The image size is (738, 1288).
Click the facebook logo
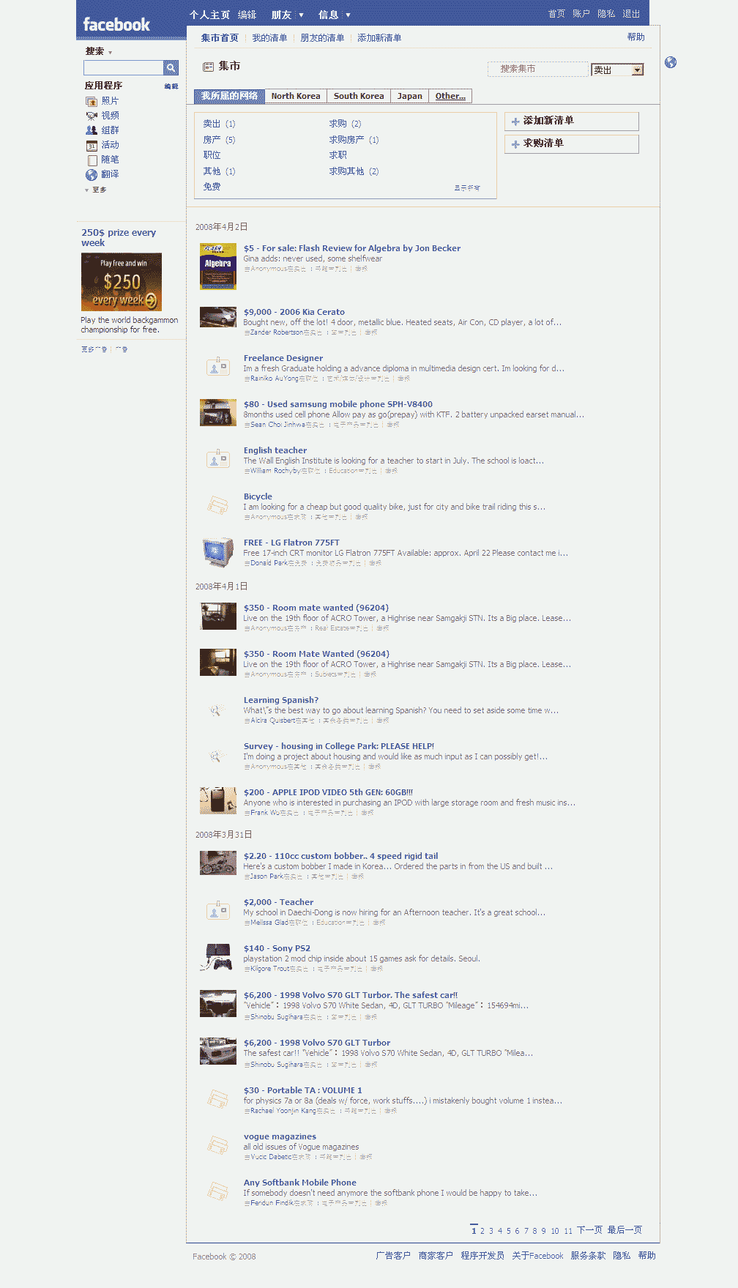point(116,24)
